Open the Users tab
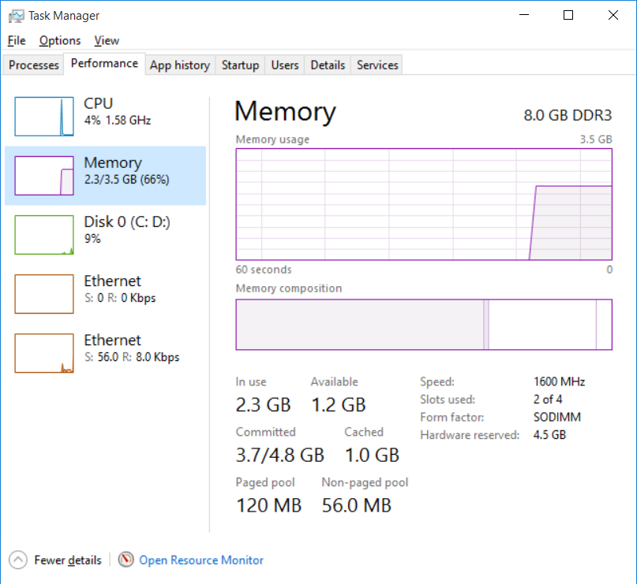Viewport: 637px width, 584px height. click(285, 65)
